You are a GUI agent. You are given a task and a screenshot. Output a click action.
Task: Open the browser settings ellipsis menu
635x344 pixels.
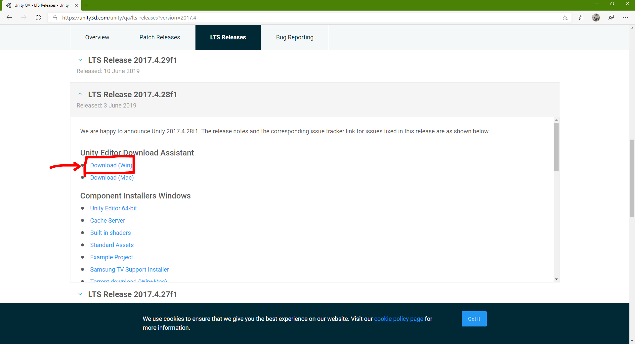click(x=626, y=18)
